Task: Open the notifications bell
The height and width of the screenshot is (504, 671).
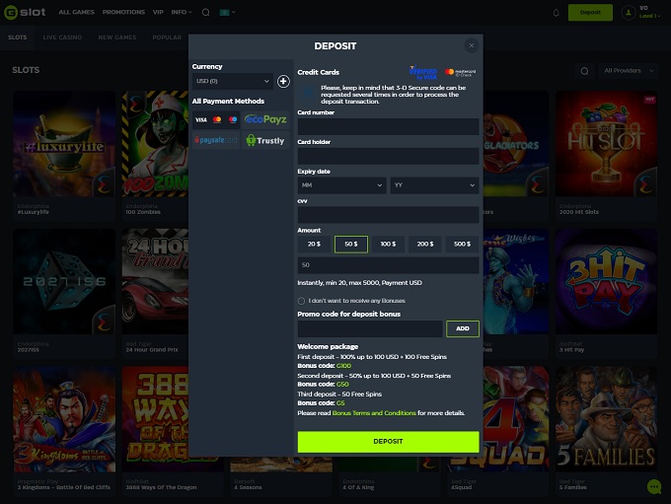Action: point(556,13)
